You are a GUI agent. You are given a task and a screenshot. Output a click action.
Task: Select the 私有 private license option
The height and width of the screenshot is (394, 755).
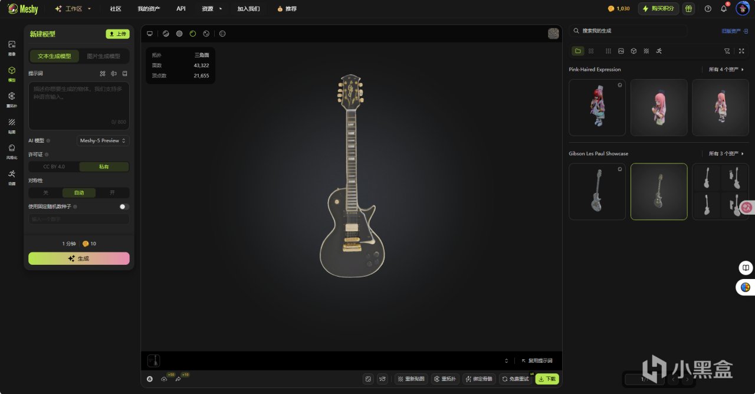pos(104,167)
